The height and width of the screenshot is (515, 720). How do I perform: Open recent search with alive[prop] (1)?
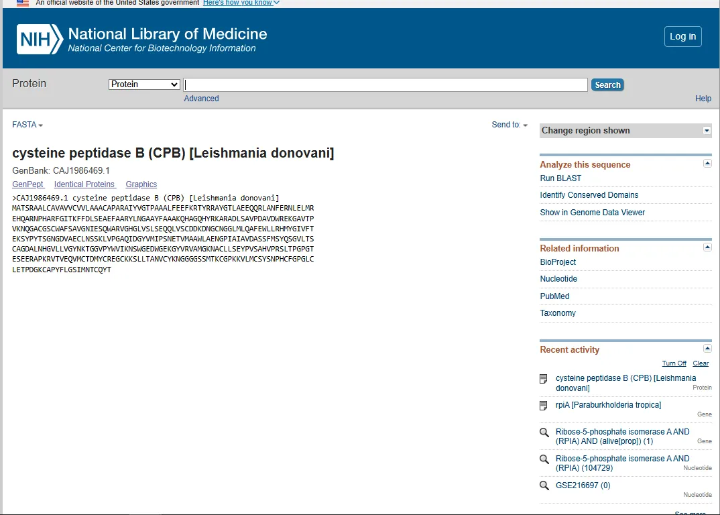pyautogui.click(x=623, y=437)
